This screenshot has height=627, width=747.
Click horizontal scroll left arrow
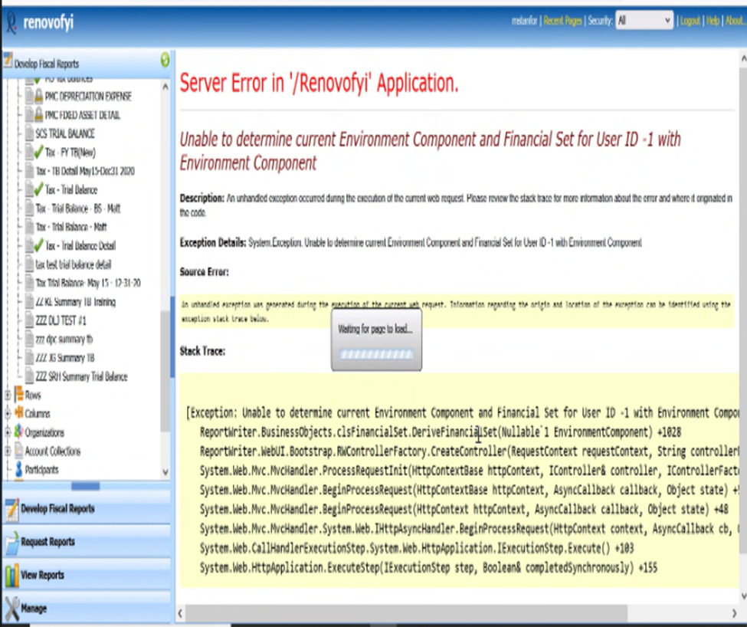coord(180,613)
